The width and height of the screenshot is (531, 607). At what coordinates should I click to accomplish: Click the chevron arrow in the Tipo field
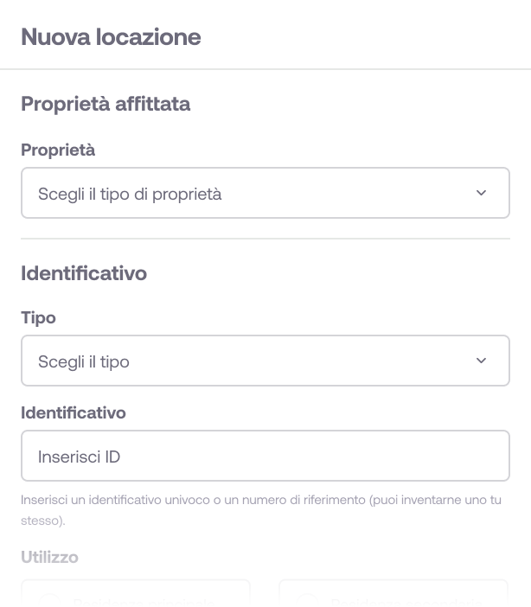(x=482, y=361)
